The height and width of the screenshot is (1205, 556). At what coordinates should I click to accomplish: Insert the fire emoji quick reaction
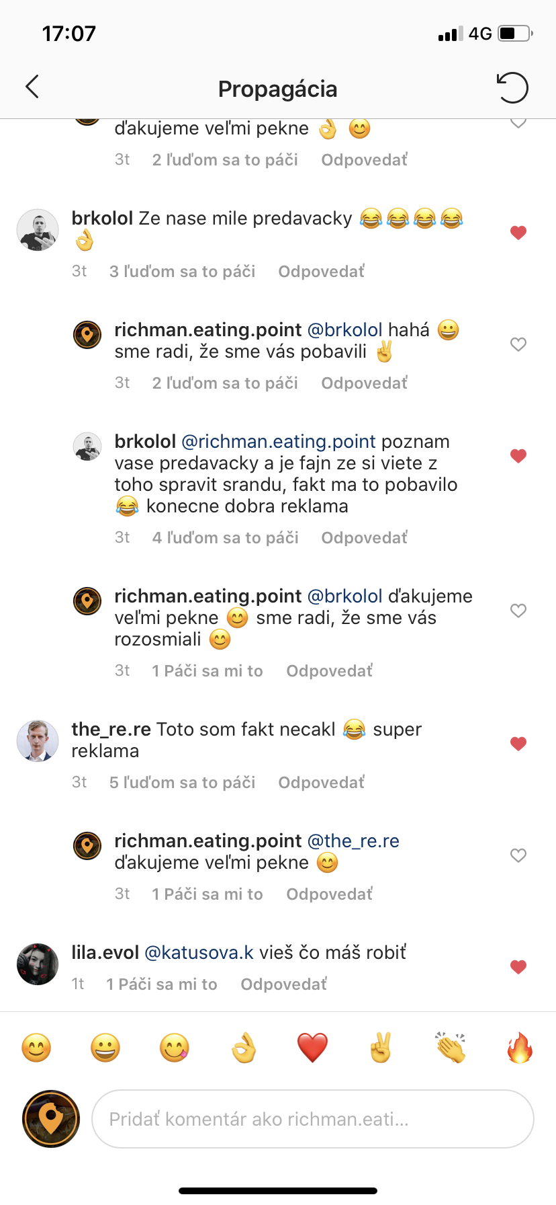pyautogui.click(x=519, y=1047)
